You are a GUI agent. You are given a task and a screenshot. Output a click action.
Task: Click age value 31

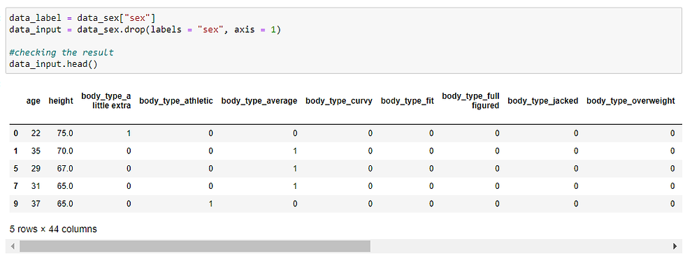pos(36,186)
